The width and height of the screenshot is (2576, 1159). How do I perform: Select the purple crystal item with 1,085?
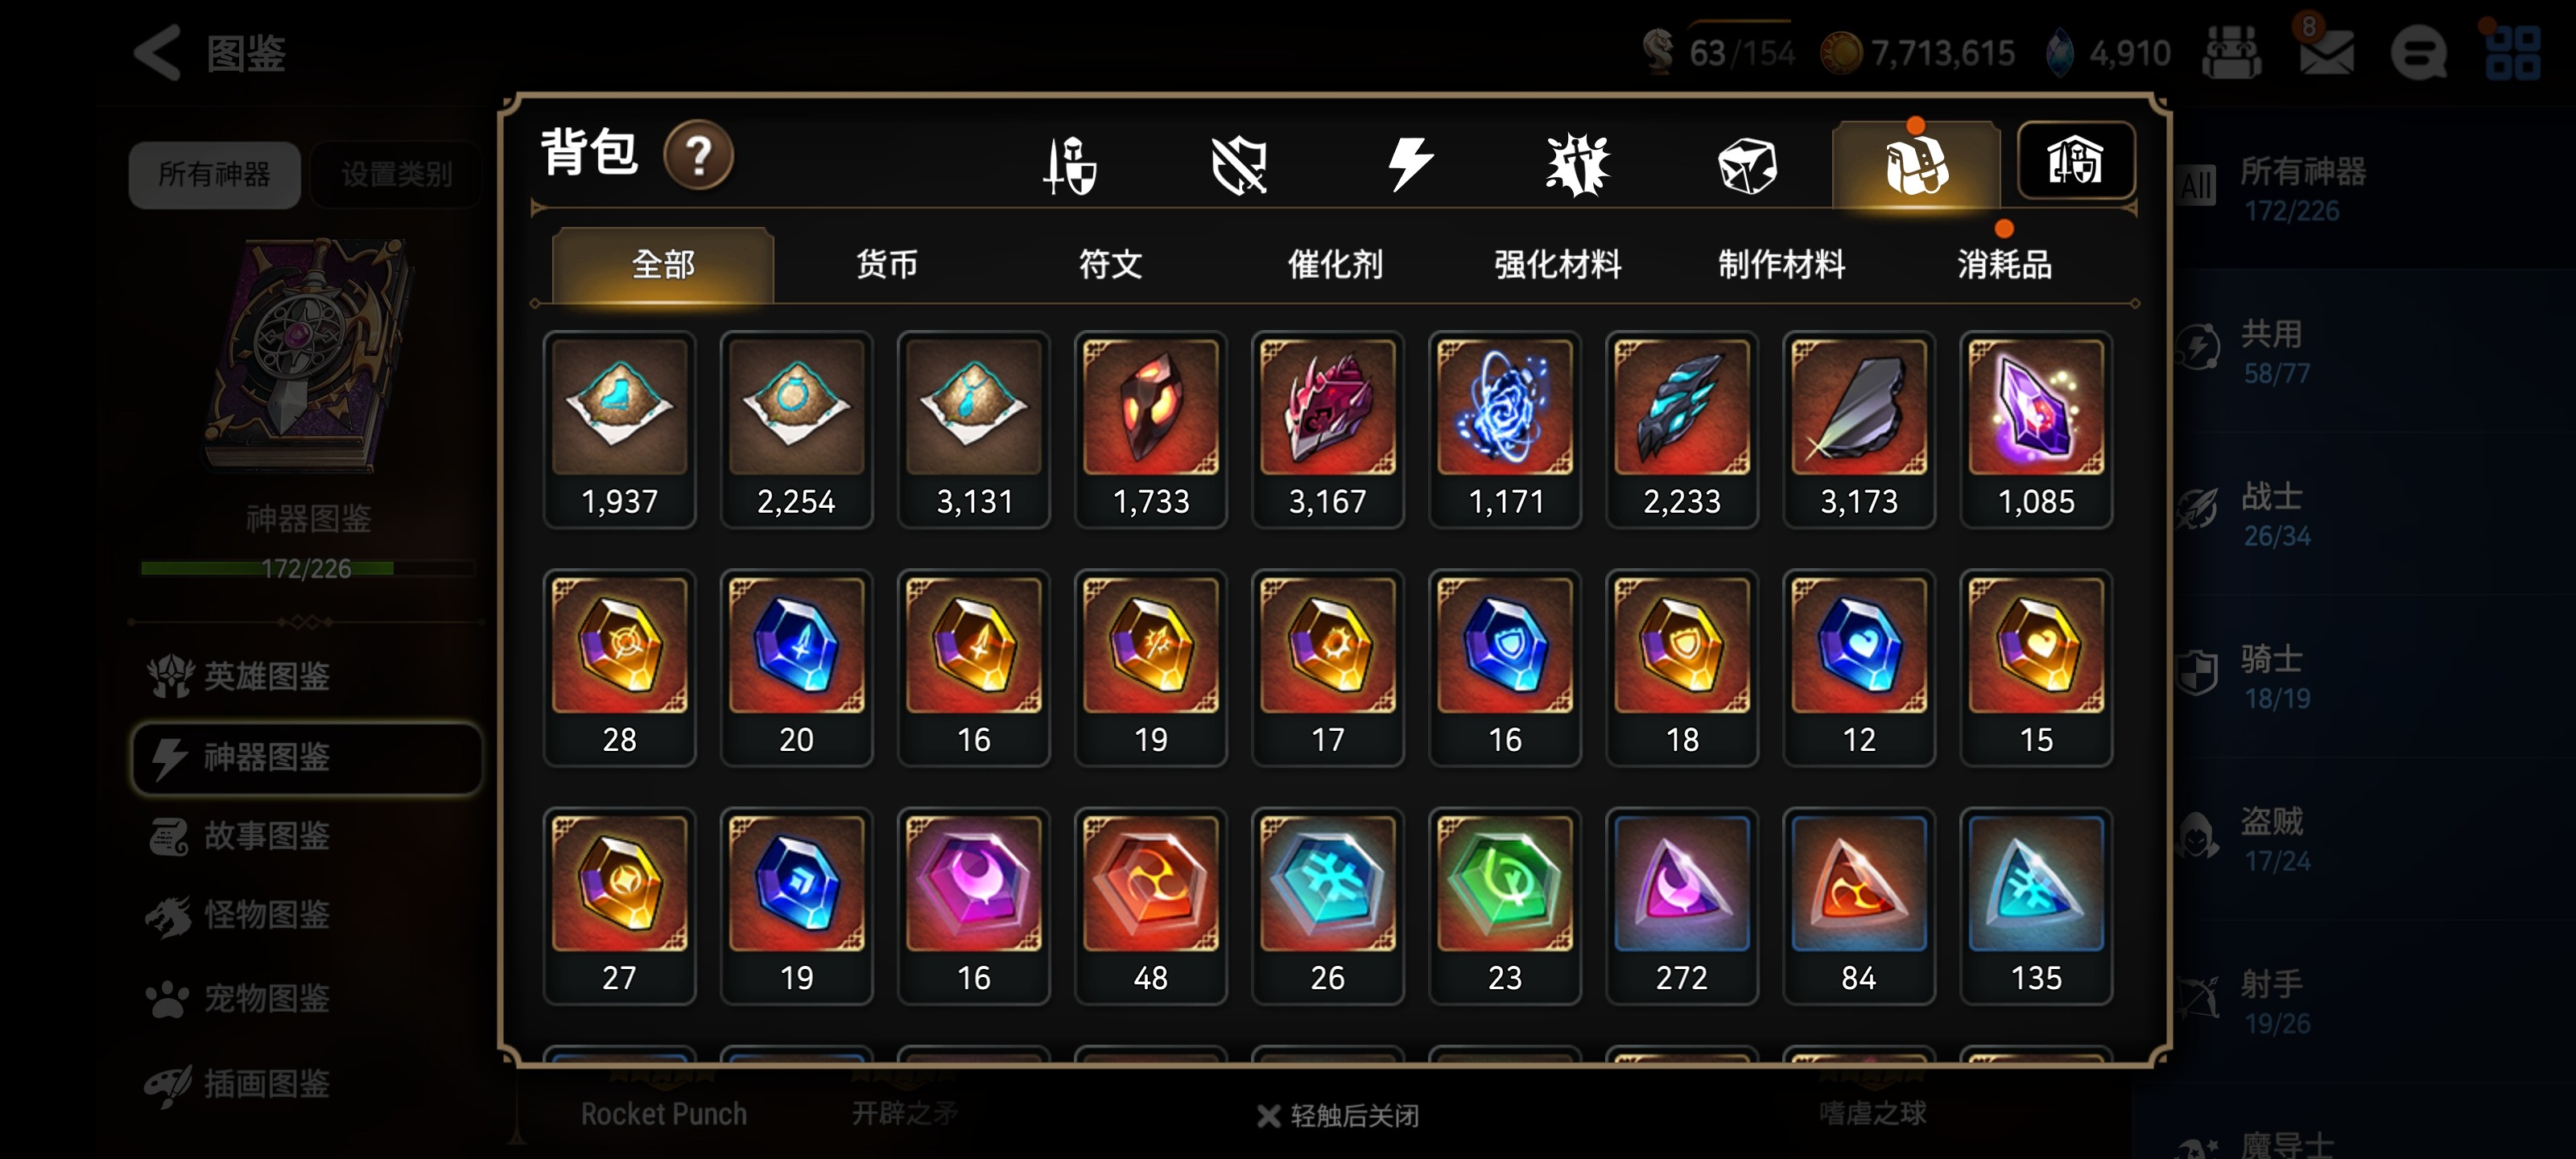tap(2035, 429)
